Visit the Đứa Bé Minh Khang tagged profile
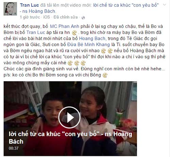 (88, 45)
